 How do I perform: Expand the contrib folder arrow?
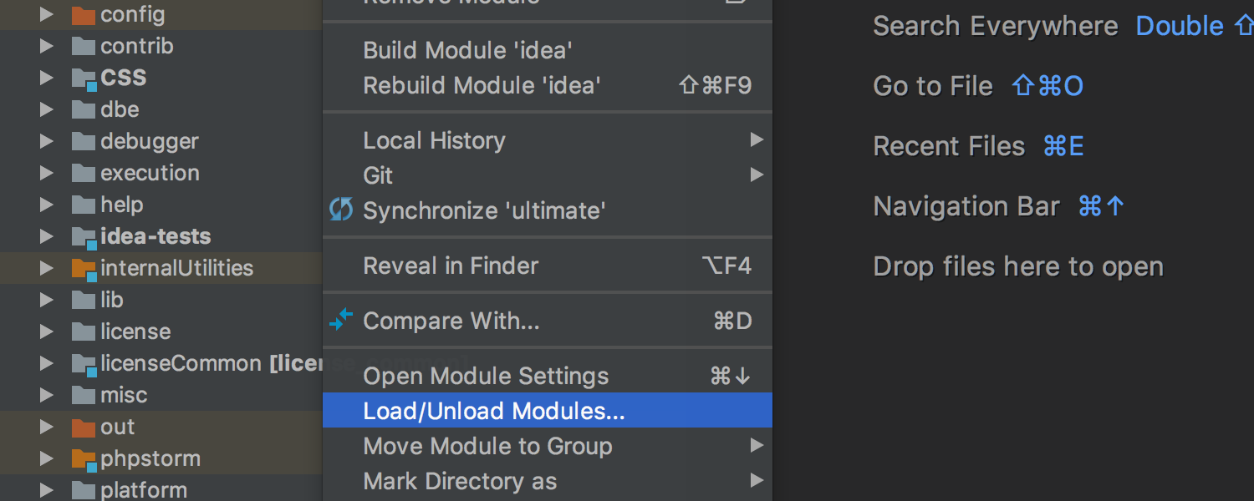coord(47,47)
